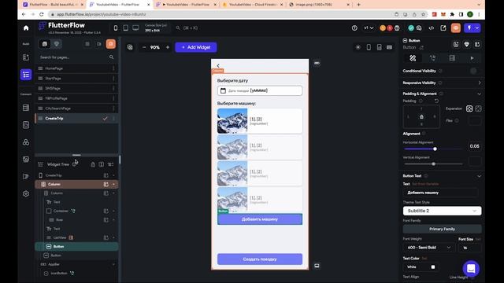Collapse the highlighted Column tree node

pyautogui.click(x=113, y=184)
